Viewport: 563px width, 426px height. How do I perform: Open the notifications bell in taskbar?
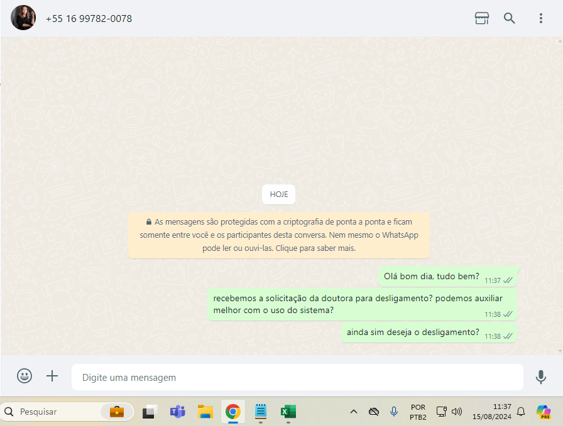521,412
